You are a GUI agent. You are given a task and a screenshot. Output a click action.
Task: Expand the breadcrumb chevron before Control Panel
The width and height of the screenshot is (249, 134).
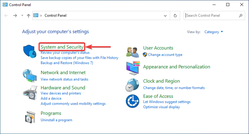click(41, 16)
